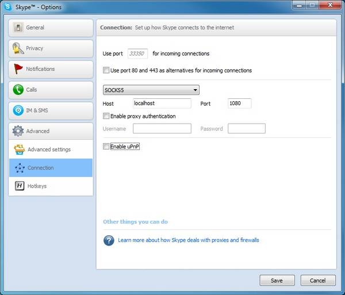Click the IM & SMS bubble icon

coord(18,110)
